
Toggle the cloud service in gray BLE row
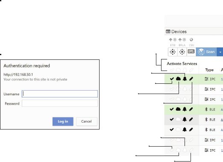coord(178,119)
